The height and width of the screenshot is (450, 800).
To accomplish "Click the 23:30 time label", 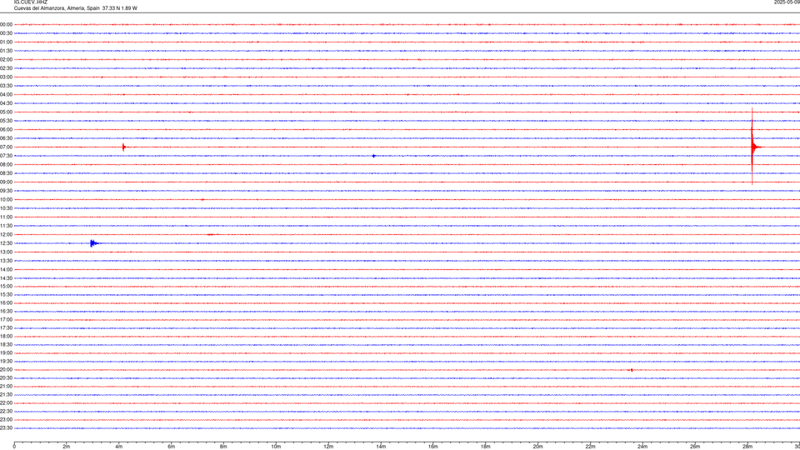I will [x=6, y=428].
